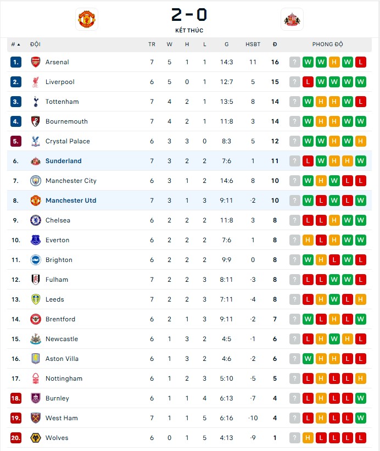
Task: Sort table by the # rank column
Action: coord(15,44)
